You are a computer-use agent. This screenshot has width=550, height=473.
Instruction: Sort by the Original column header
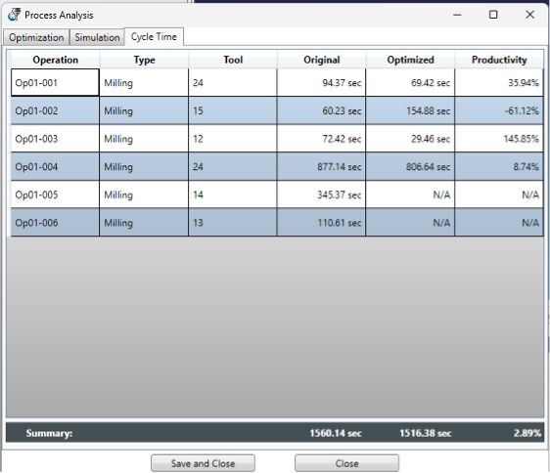pos(322,60)
